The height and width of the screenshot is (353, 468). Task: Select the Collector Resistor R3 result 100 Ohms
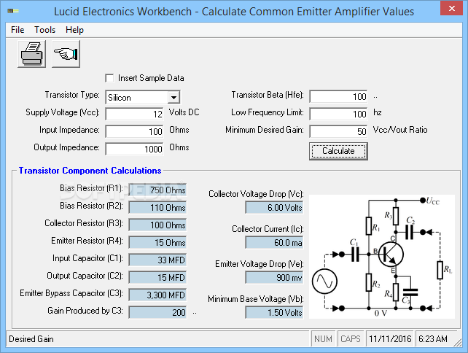point(157,225)
